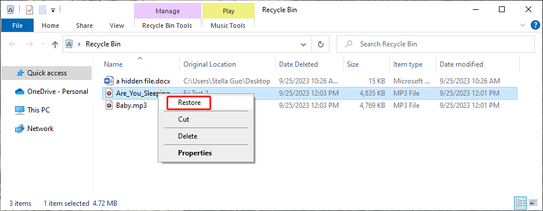543x211 pixels.
Task: Click the 4,835 KB size cell
Action: point(372,93)
